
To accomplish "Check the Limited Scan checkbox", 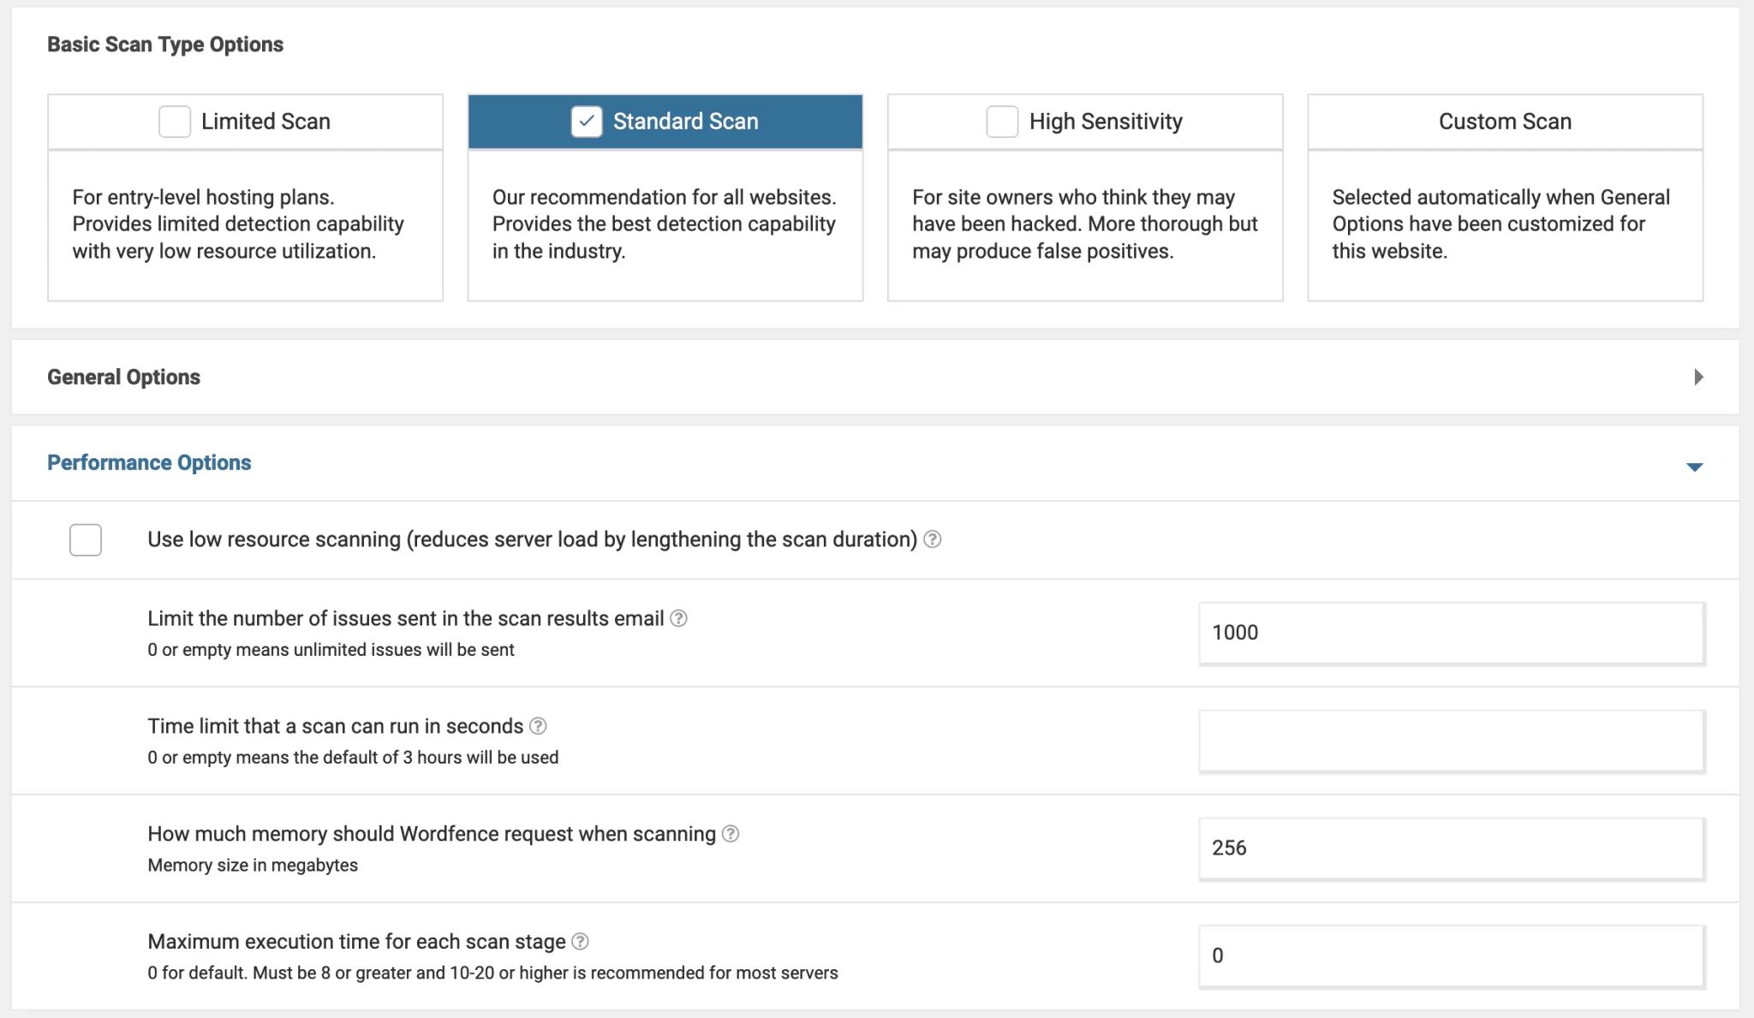I will [x=175, y=122].
